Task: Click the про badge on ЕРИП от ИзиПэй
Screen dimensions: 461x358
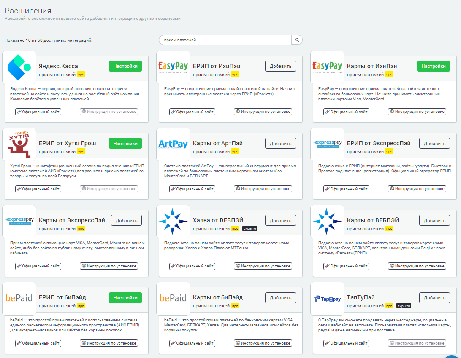Action: (x=235, y=75)
